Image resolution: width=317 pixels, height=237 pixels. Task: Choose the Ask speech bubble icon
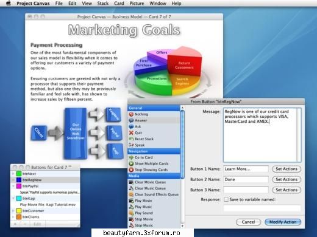click(x=131, y=126)
